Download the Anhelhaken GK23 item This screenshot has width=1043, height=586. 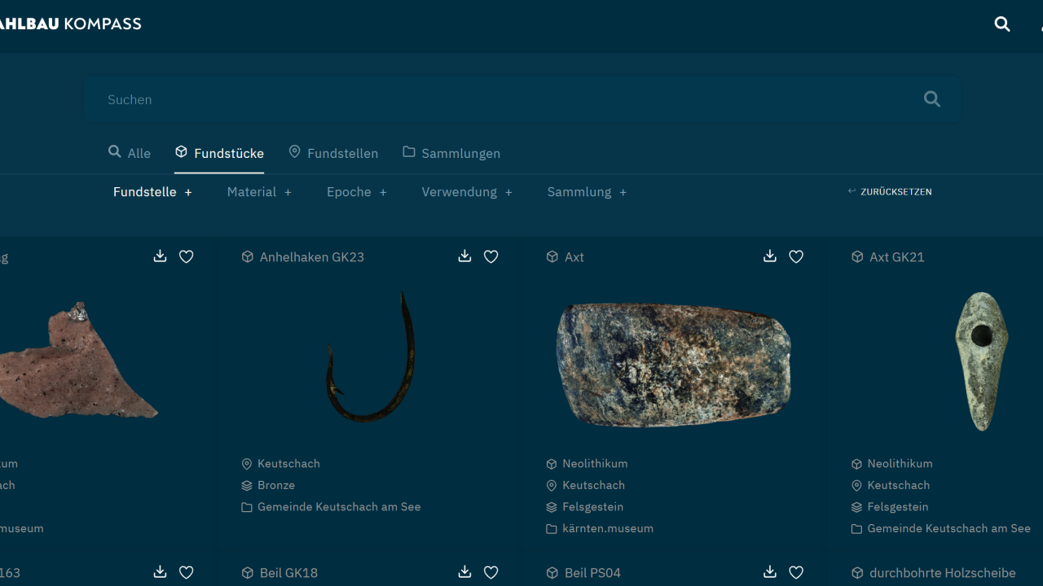coord(464,256)
